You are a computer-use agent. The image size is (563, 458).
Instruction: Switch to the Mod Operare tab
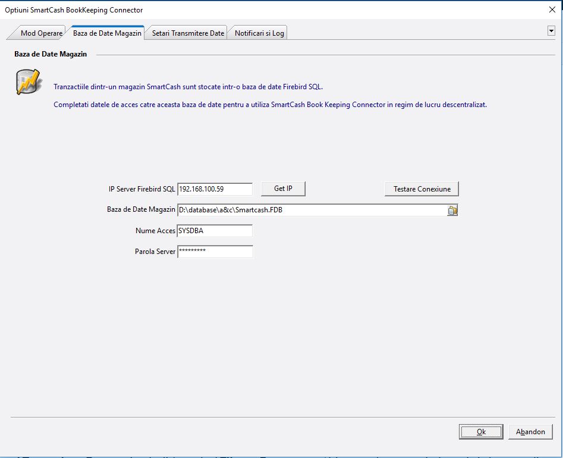(41, 33)
